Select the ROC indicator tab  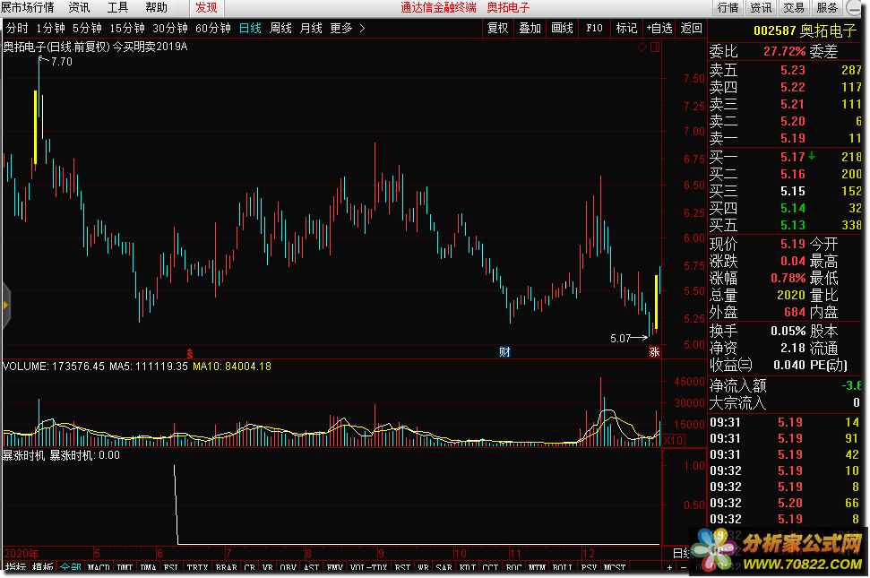(513, 568)
